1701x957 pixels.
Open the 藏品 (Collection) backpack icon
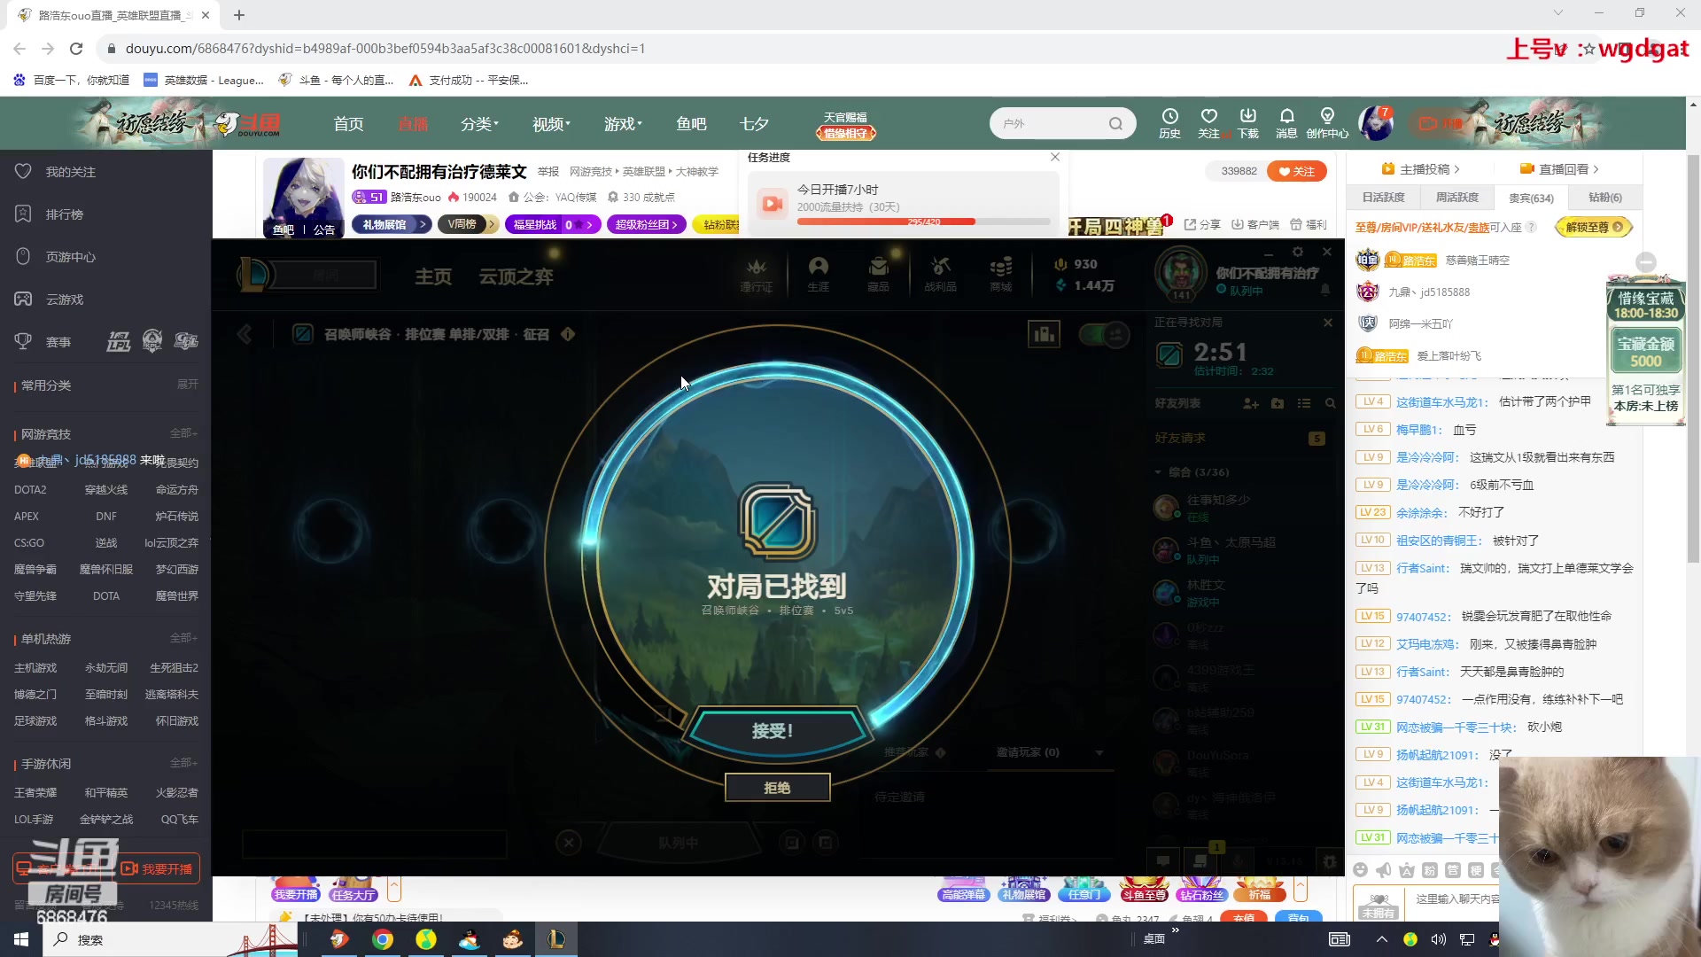(877, 273)
